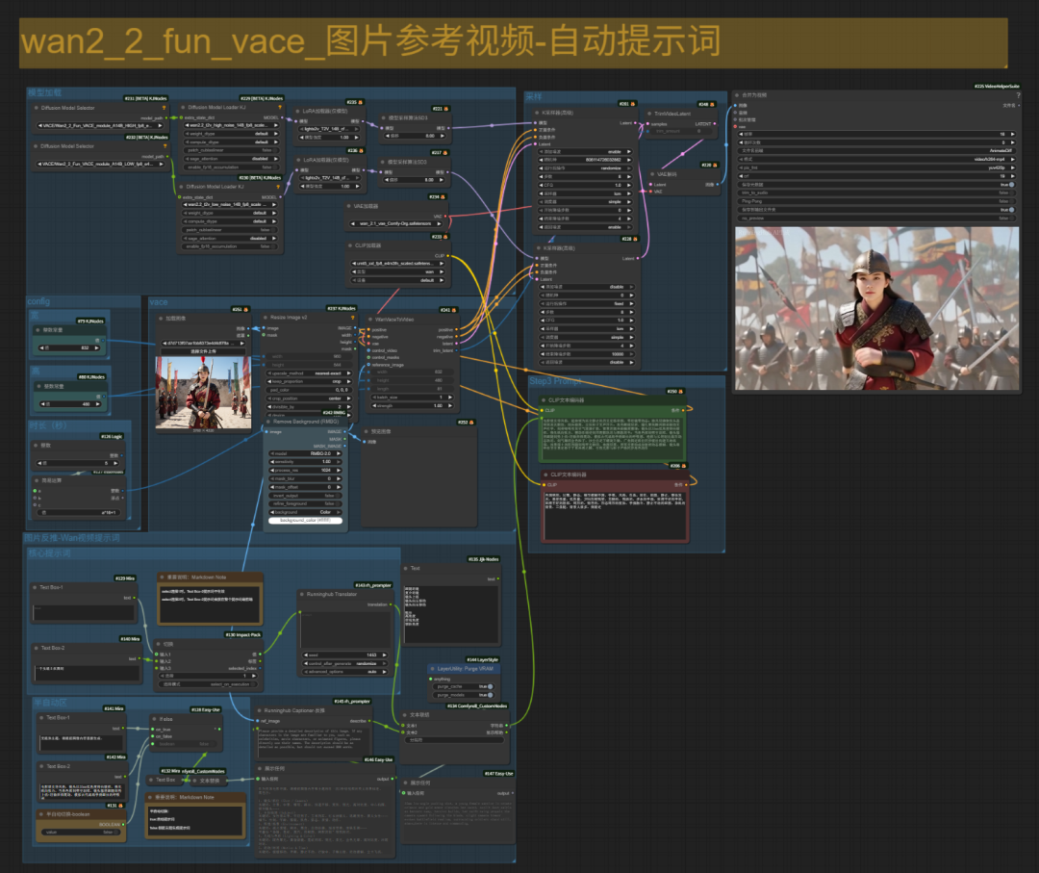Collapse the WanVaceToVideo node via its title dot

(x=369, y=319)
